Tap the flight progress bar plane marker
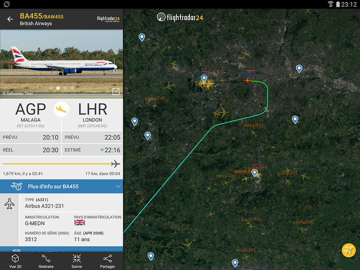 point(116,164)
